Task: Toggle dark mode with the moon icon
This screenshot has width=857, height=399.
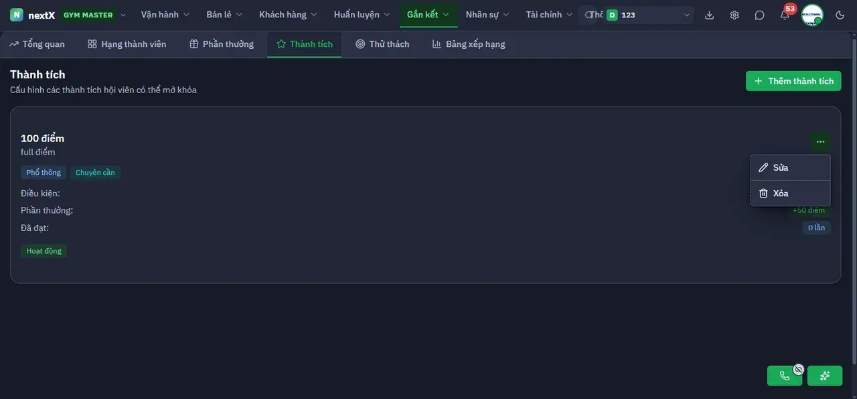Action: click(840, 15)
